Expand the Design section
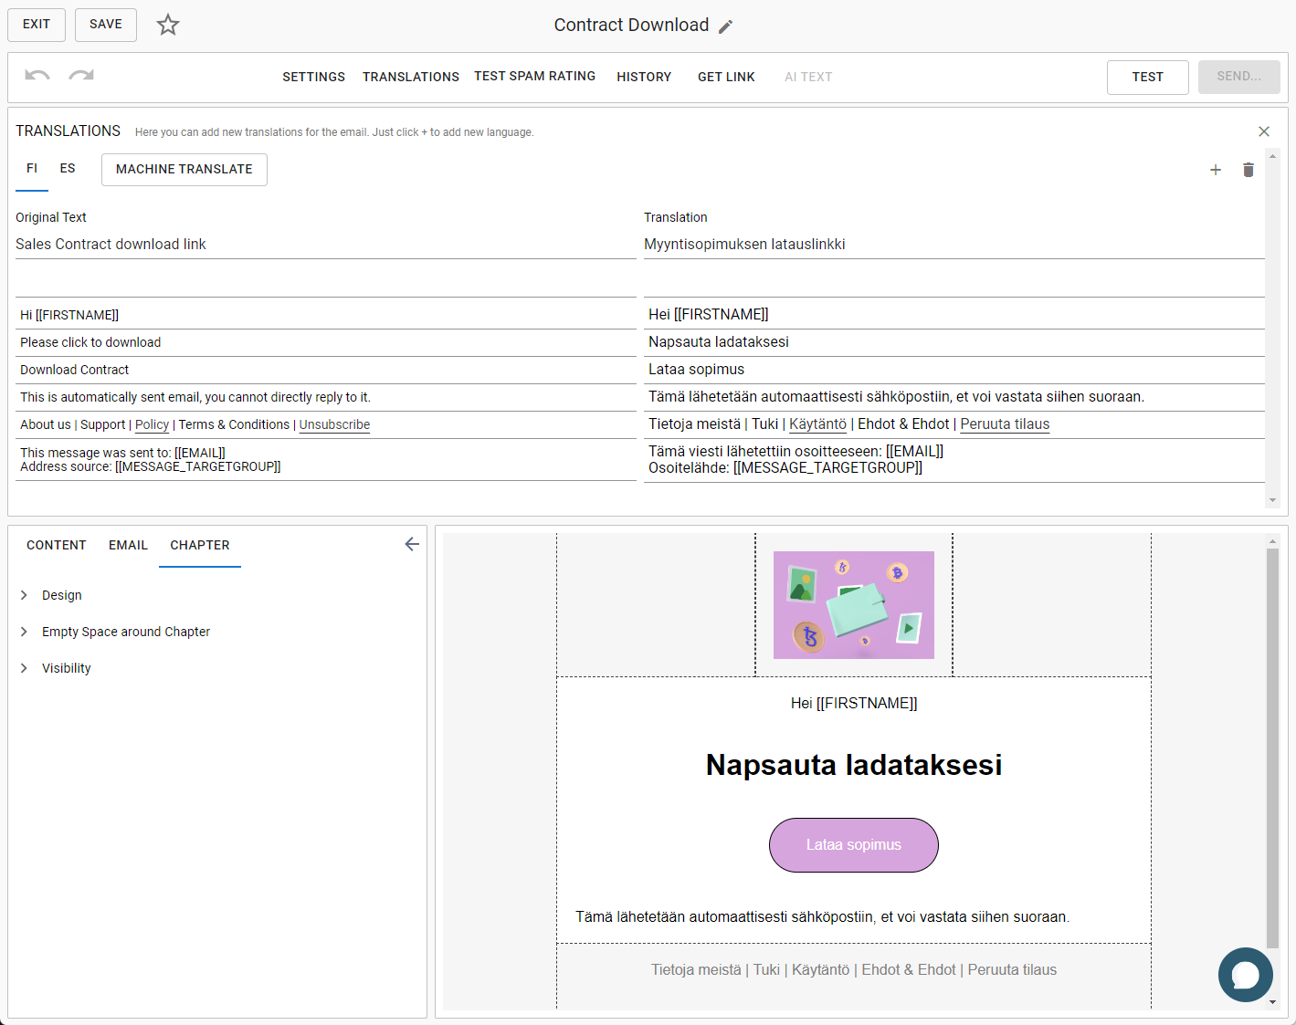The height and width of the screenshot is (1025, 1296). tap(61, 595)
